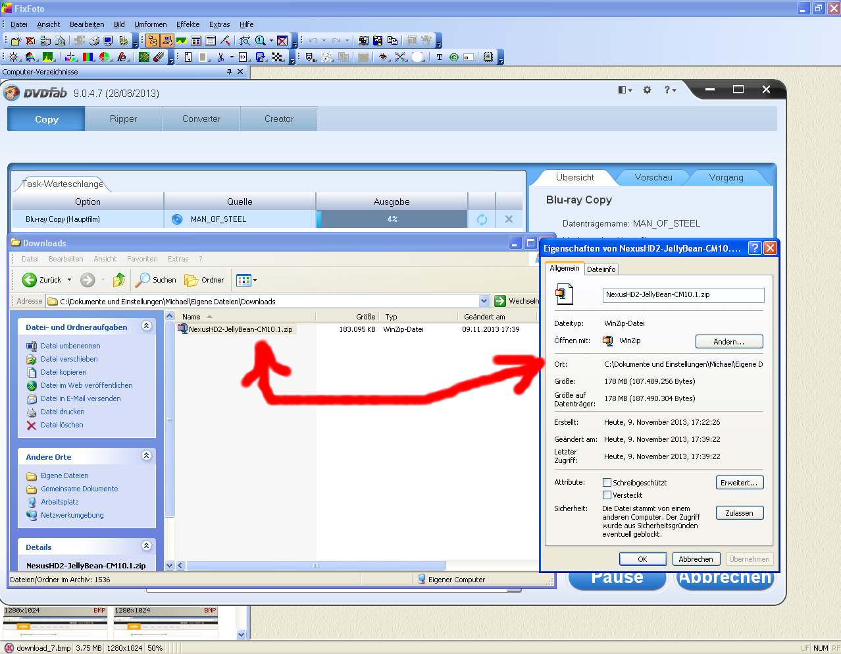Tick the Versteckt checkbox
The height and width of the screenshot is (654, 841).
(x=607, y=495)
